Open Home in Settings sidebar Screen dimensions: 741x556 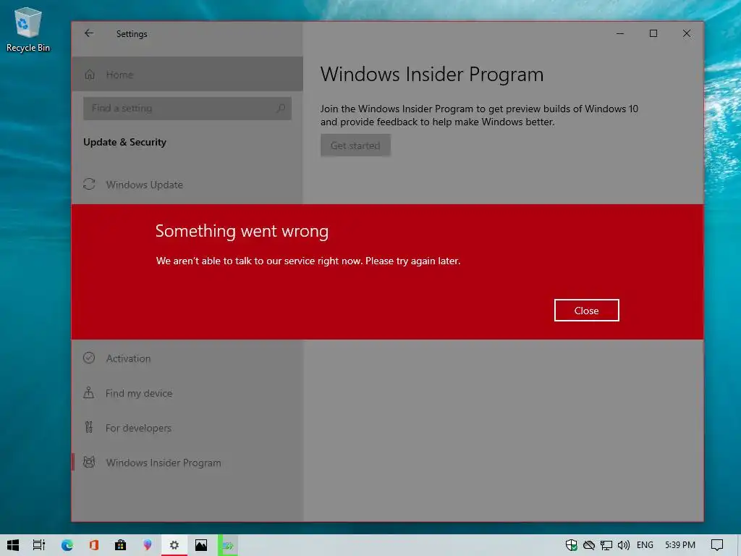[187, 75]
